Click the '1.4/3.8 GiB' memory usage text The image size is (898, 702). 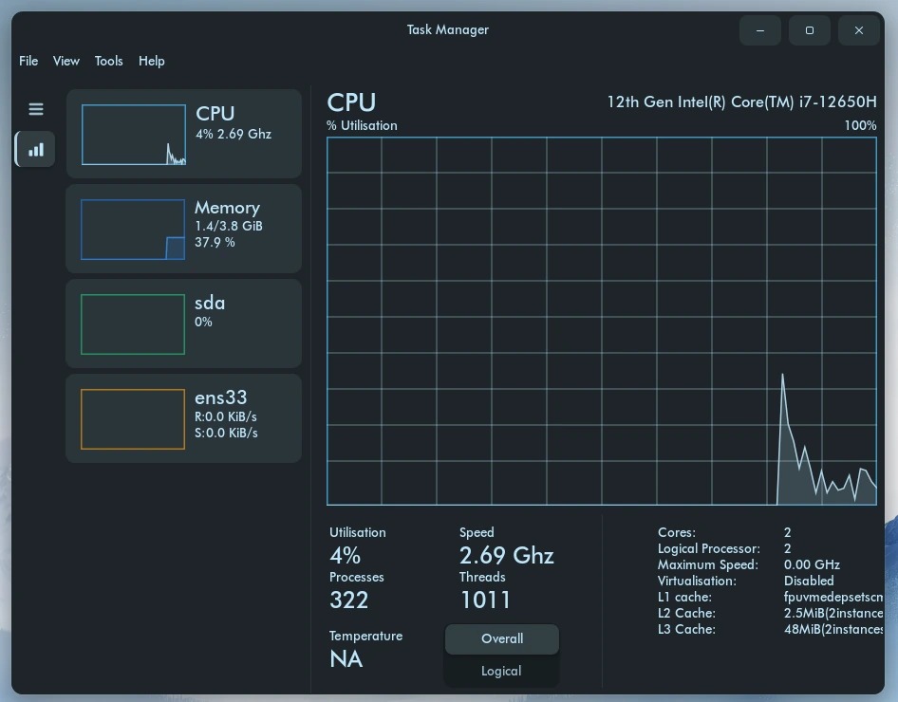pos(229,226)
